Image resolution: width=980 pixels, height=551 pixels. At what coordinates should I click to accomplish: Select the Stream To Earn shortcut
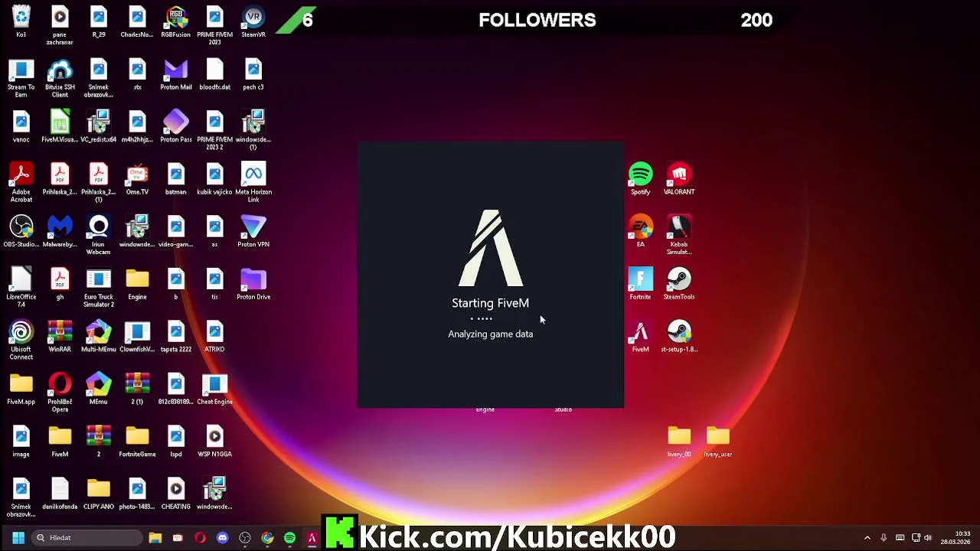[21, 78]
